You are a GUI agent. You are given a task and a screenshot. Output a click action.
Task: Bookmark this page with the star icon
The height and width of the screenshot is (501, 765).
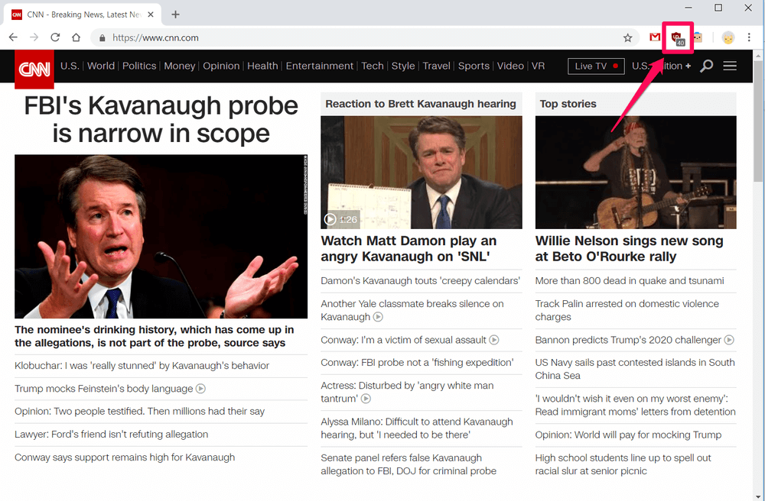(x=628, y=38)
